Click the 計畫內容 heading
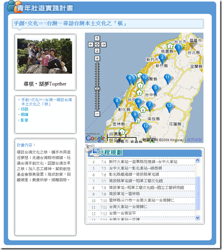The image size is (222, 250). coord(26,145)
